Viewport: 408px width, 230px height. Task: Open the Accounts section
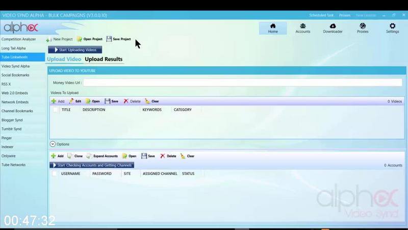[302, 28]
